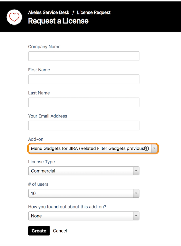
Task: Submit the form with Create button
Action: (39, 231)
